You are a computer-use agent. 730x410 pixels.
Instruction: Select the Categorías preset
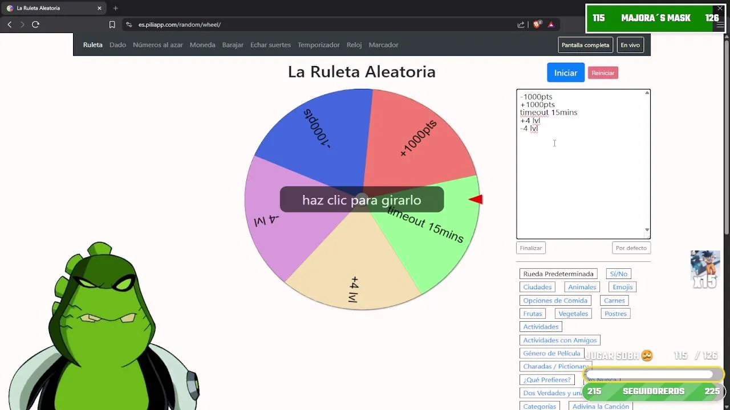coord(540,407)
